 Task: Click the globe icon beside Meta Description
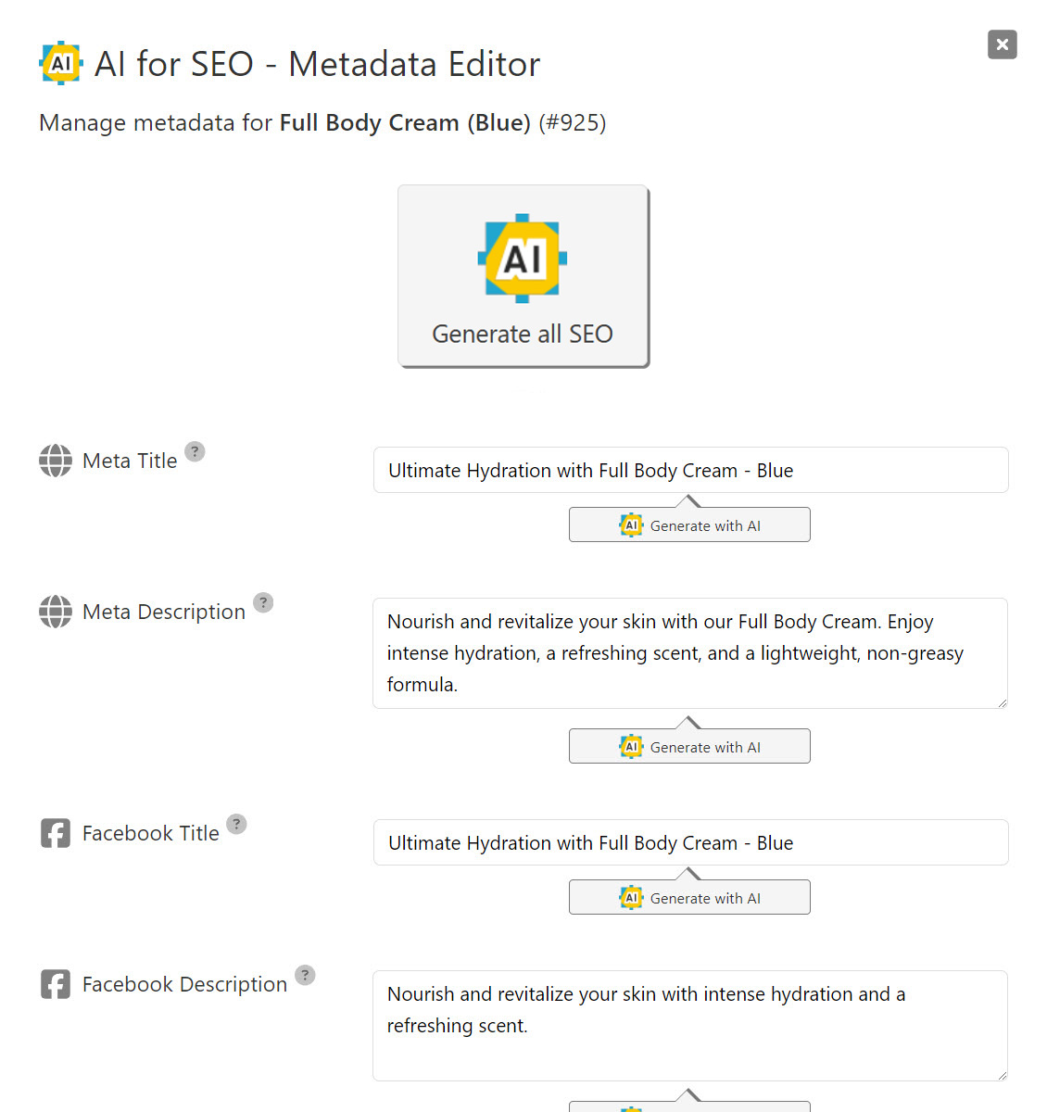56,612
